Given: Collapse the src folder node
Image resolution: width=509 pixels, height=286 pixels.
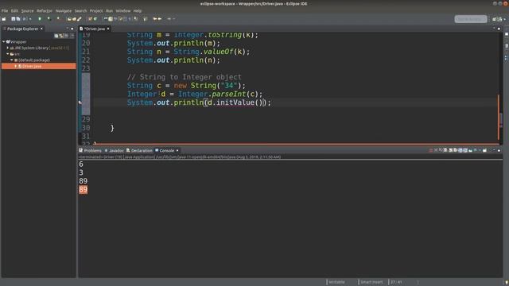Looking at the screenshot, I should 8,54.
